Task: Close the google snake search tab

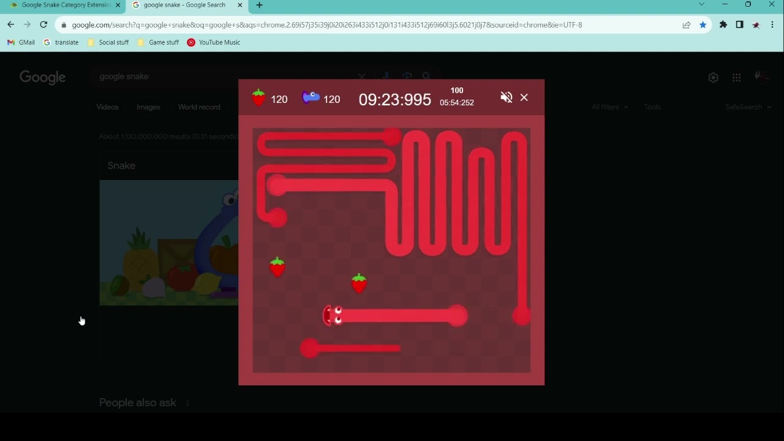Action: pos(240,5)
